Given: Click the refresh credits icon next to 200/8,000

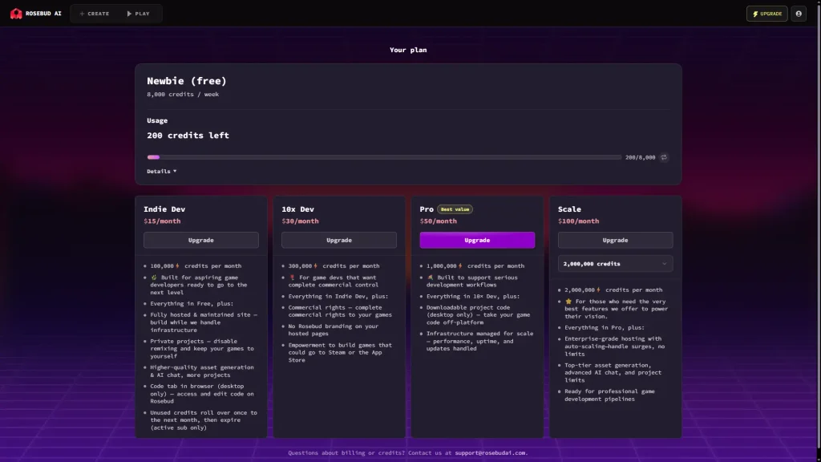Looking at the screenshot, I should 663,157.
